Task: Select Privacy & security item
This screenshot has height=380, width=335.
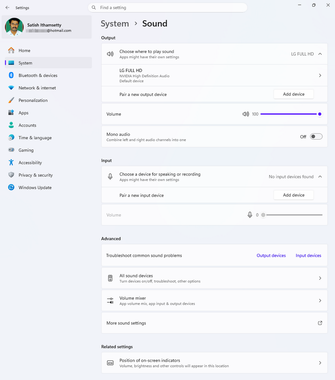Action: click(x=48, y=175)
